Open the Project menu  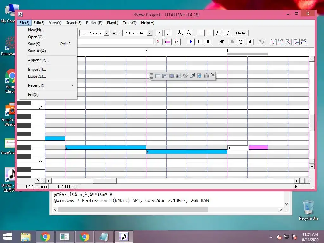click(x=94, y=23)
